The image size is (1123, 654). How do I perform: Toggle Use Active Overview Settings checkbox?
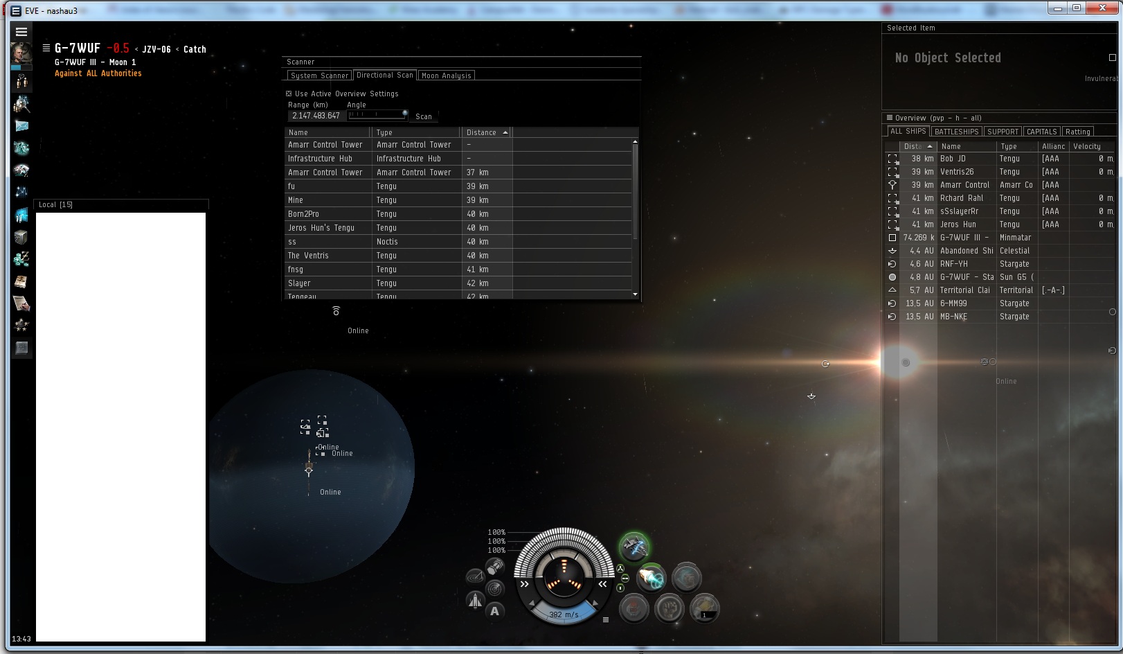[289, 94]
